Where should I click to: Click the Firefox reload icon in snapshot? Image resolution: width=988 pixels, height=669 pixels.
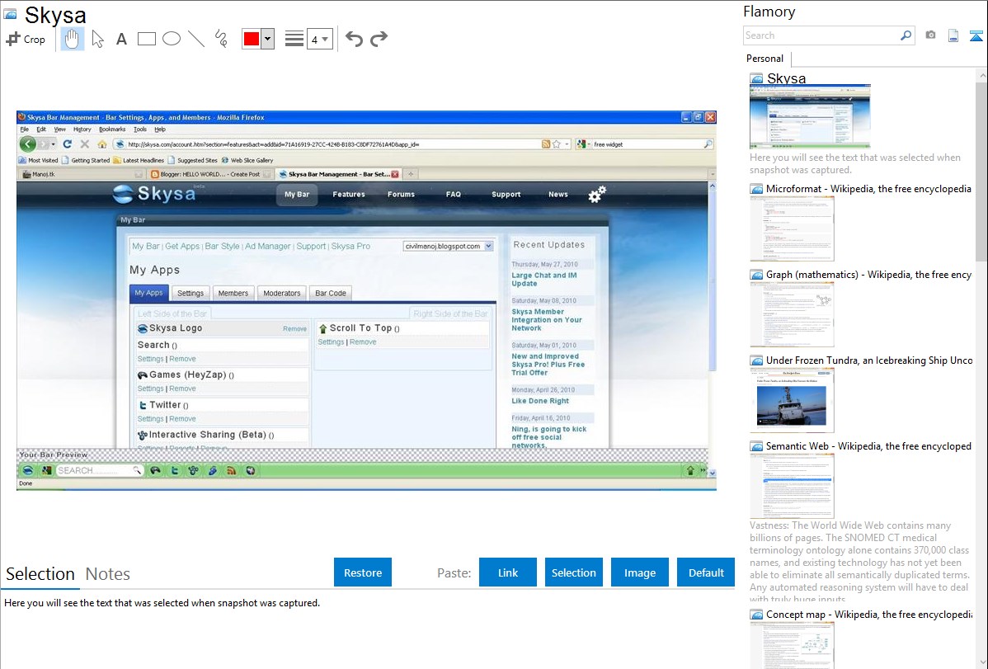click(68, 144)
